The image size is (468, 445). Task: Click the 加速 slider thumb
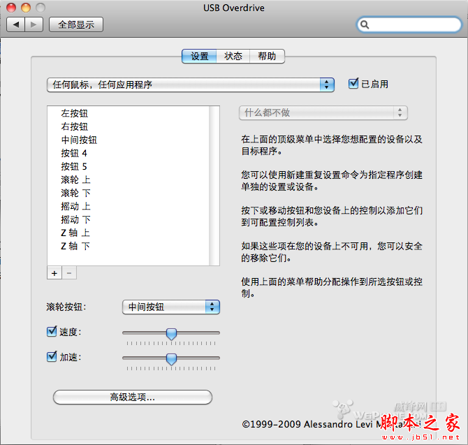click(171, 359)
